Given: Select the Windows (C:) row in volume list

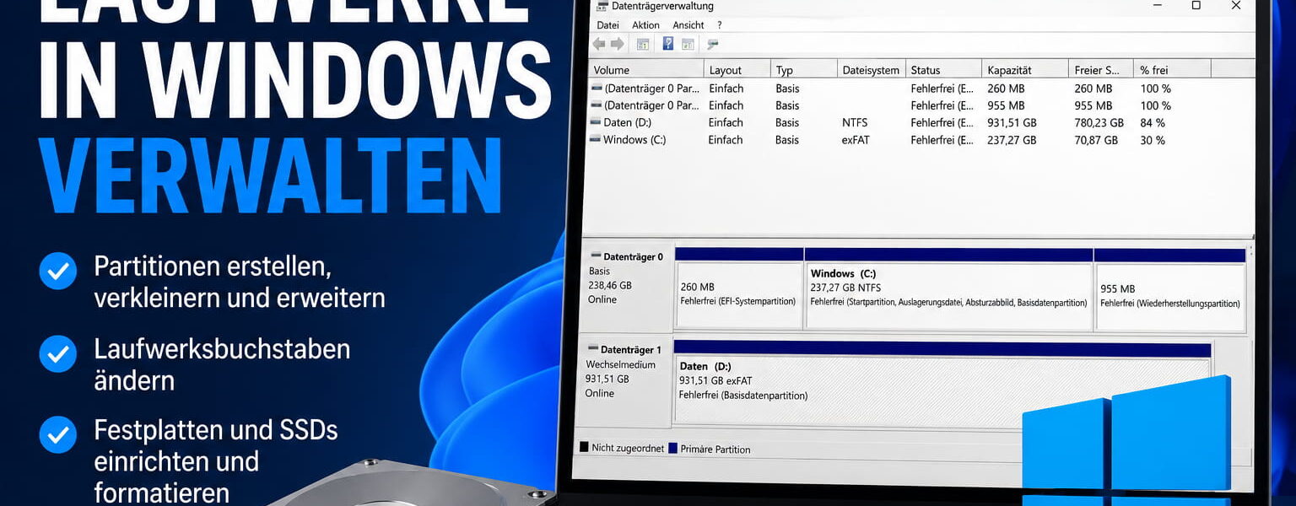Looking at the screenshot, I should tap(921, 140).
